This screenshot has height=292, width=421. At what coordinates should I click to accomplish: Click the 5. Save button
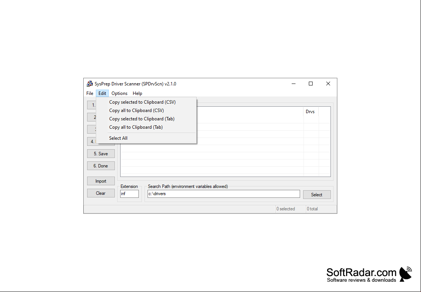tap(101, 154)
